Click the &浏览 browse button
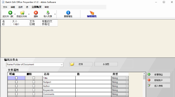The height and width of the screenshot is (97, 175). (x=106, y=64)
